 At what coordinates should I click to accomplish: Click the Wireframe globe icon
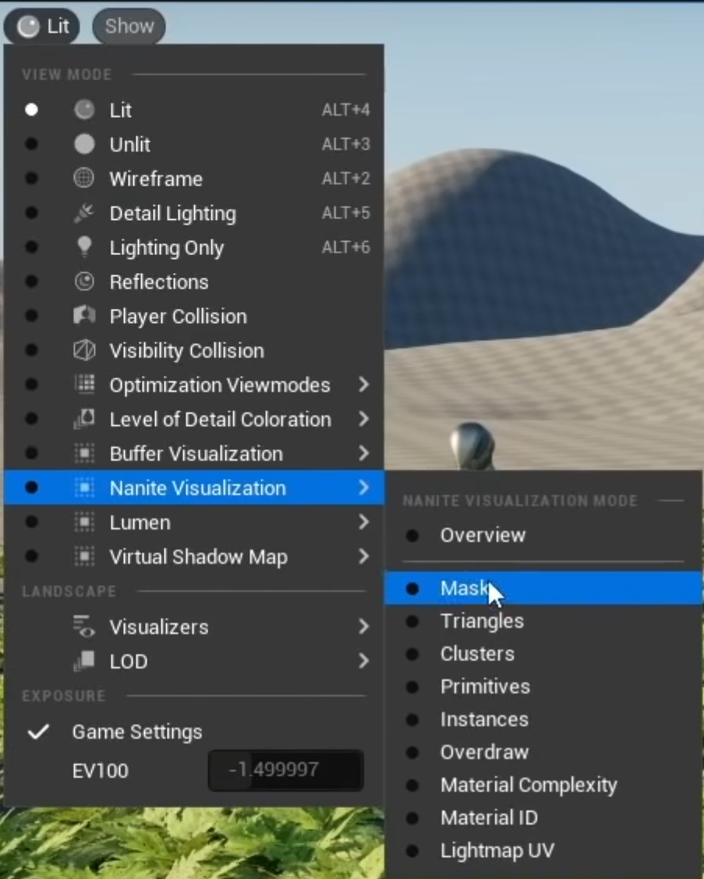pos(83,179)
